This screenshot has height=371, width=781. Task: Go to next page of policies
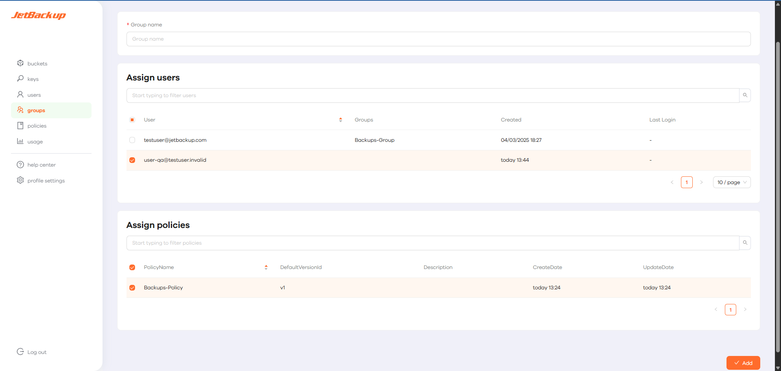745,310
